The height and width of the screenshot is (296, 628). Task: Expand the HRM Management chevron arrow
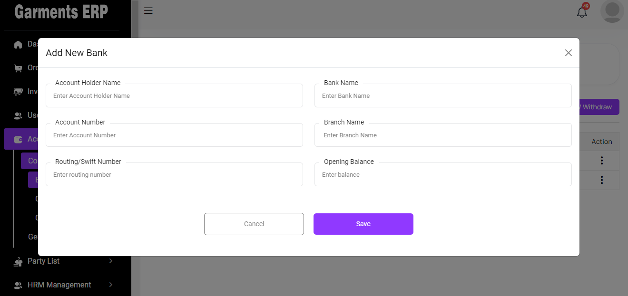pos(111,285)
